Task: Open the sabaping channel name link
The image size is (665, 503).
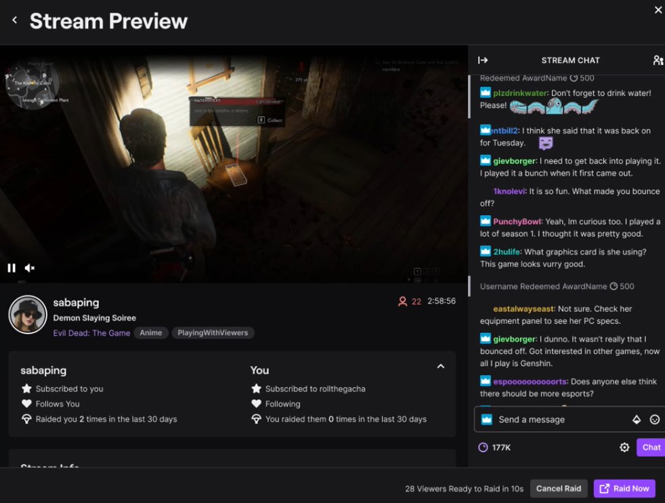Action: pos(76,302)
